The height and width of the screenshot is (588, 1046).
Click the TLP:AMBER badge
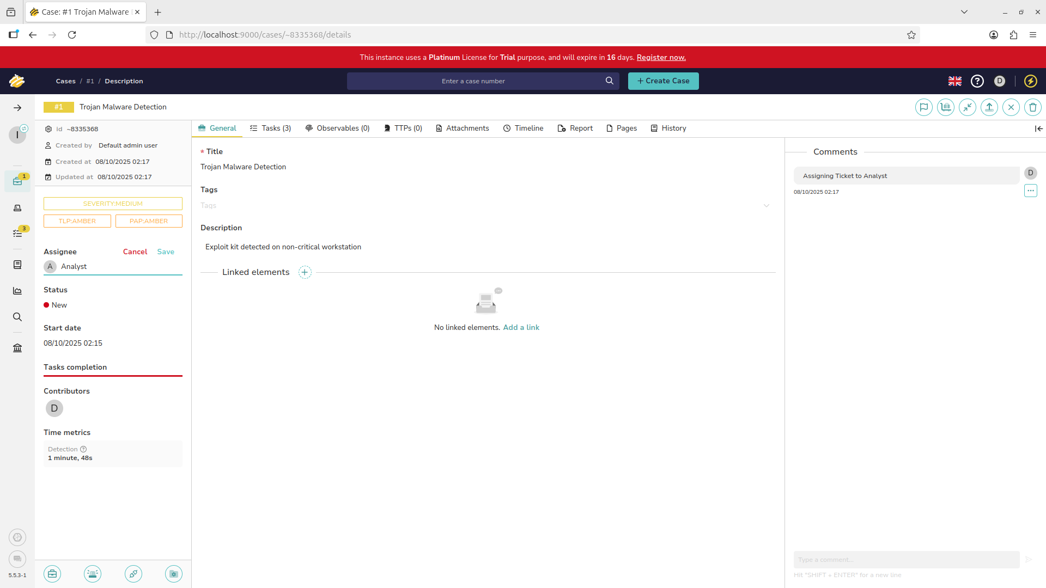pyautogui.click(x=77, y=221)
